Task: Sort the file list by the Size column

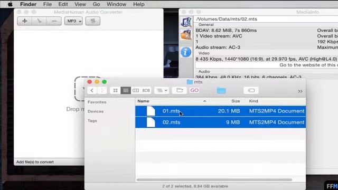Action: (228, 101)
